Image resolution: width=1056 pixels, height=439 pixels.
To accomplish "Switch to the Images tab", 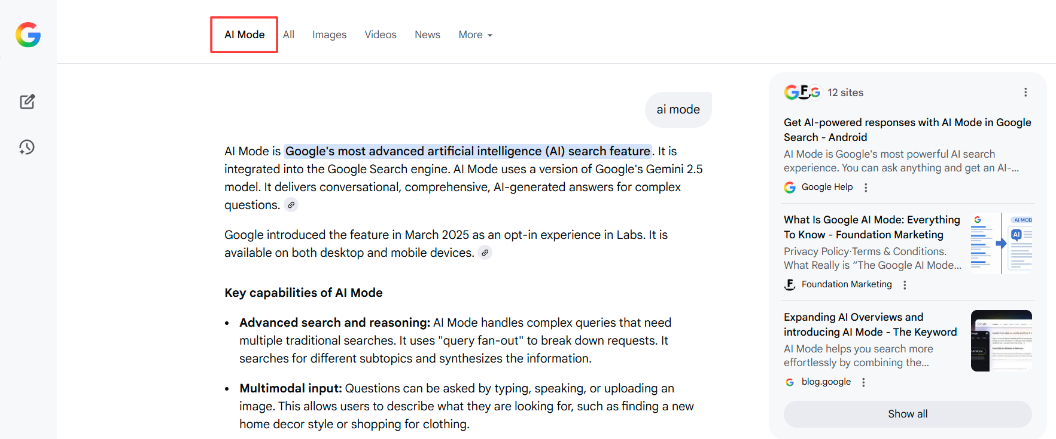I will pos(329,35).
